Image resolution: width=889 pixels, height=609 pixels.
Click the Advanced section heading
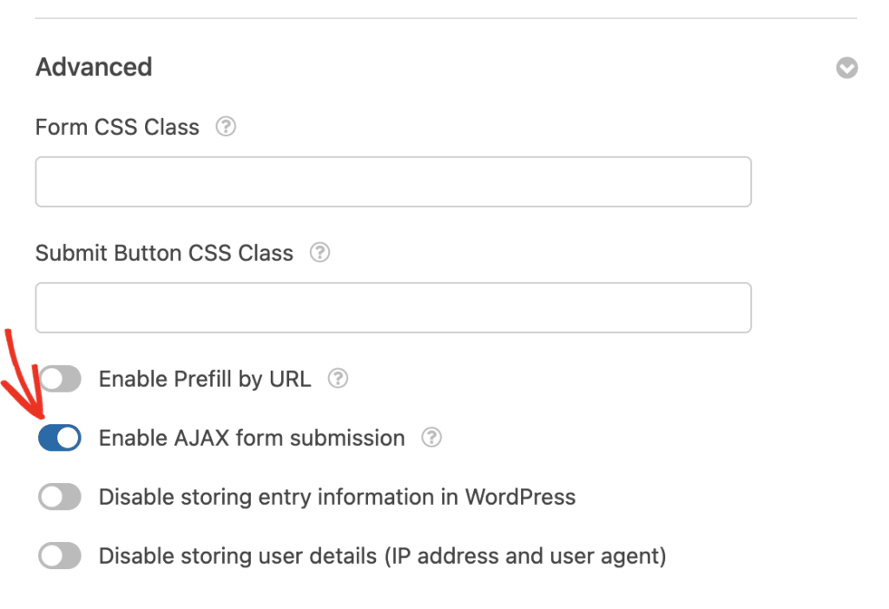[x=93, y=67]
